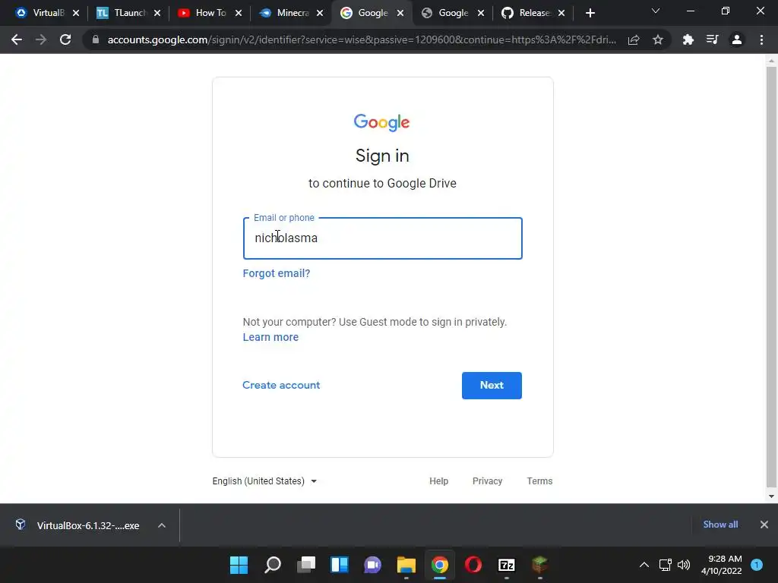Viewport: 778px width, 583px height.
Task: Go back using the browser back arrow
Action: 17,39
